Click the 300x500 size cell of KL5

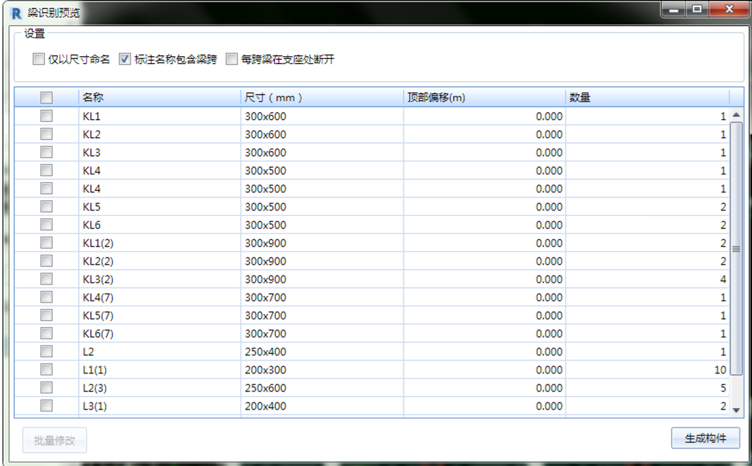pos(322,207)
